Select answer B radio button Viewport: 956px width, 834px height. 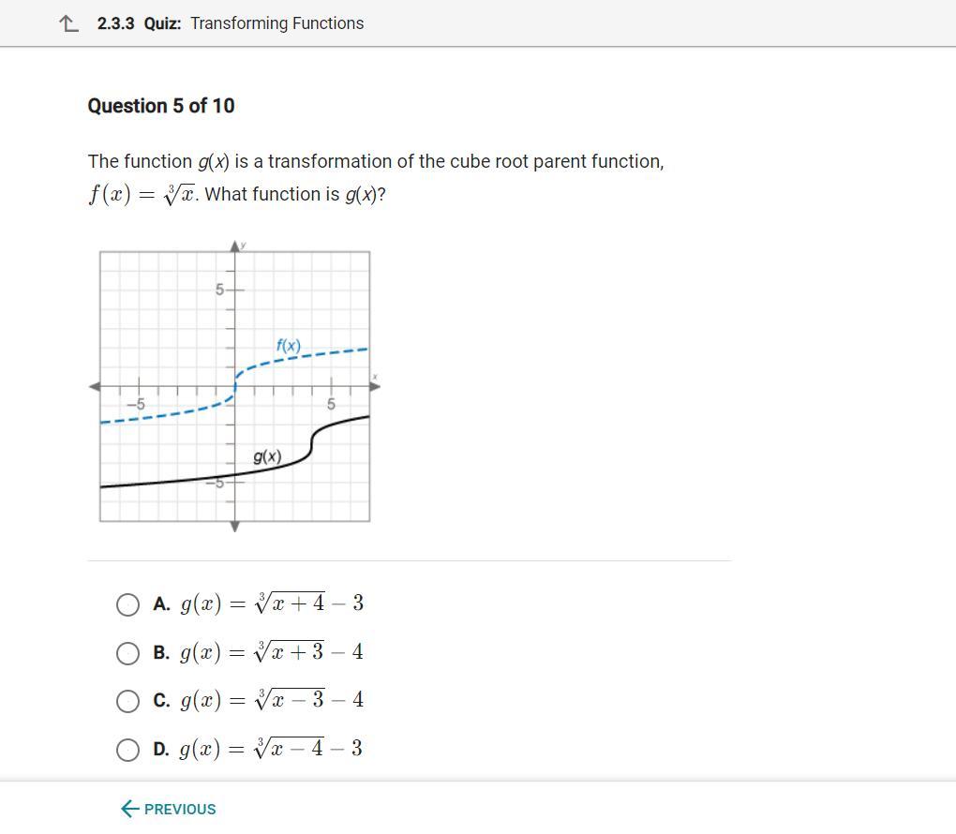tap(127, 653)
